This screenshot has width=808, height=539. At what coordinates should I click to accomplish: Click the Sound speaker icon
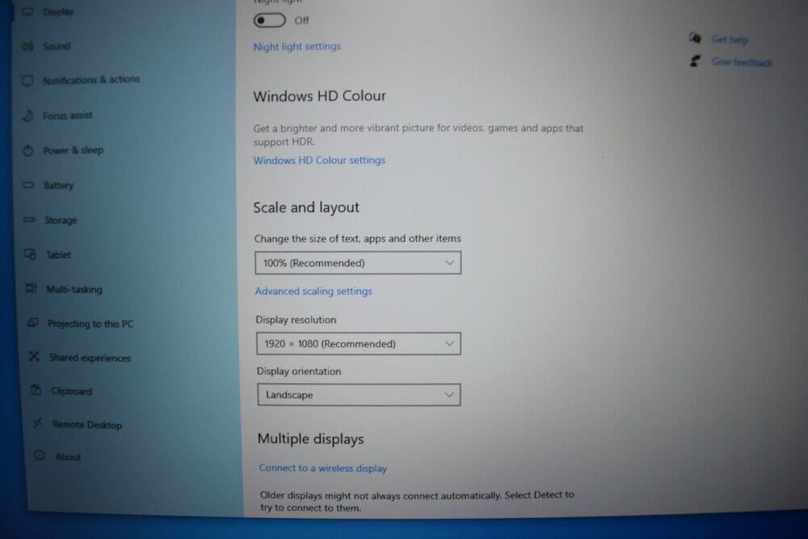(x=27, y=46)
